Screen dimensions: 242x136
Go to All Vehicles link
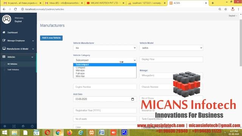pyautogui.click(x=12, y=64)
